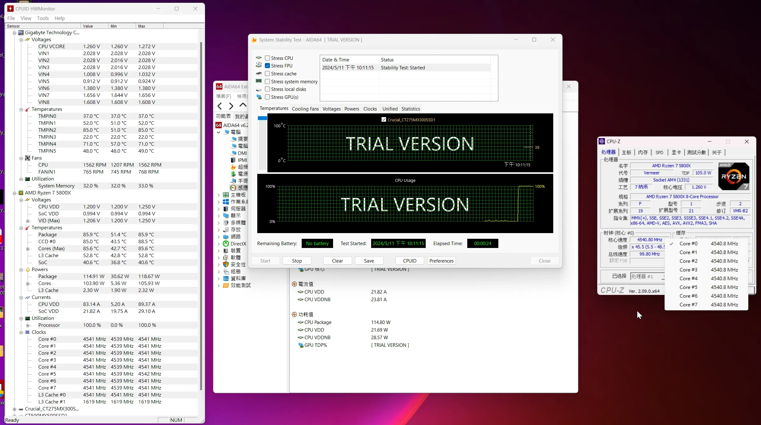Viewport: 761px width, 425px height.
Task: Tick Stress system memory checkbox
Action: [267, 81]
